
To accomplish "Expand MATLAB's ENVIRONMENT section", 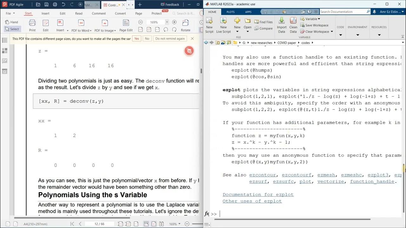I will click(x=357, y=35).
